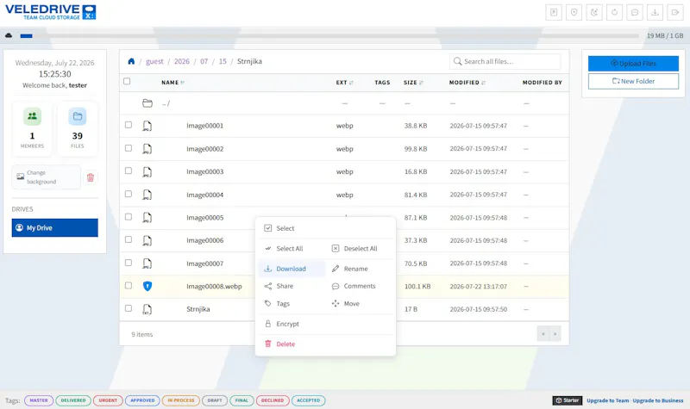Check the box for Image00003
The width and height of the screenshot is (690, 409).
point(128,170)
